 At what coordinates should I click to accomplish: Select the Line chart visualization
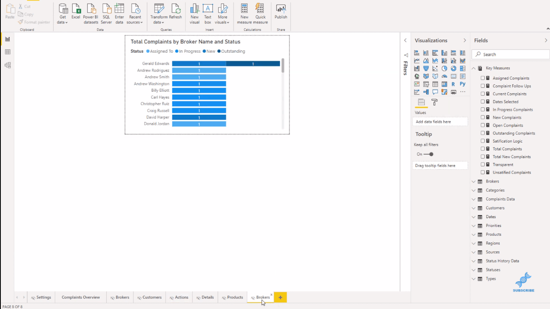pos(417,61)
